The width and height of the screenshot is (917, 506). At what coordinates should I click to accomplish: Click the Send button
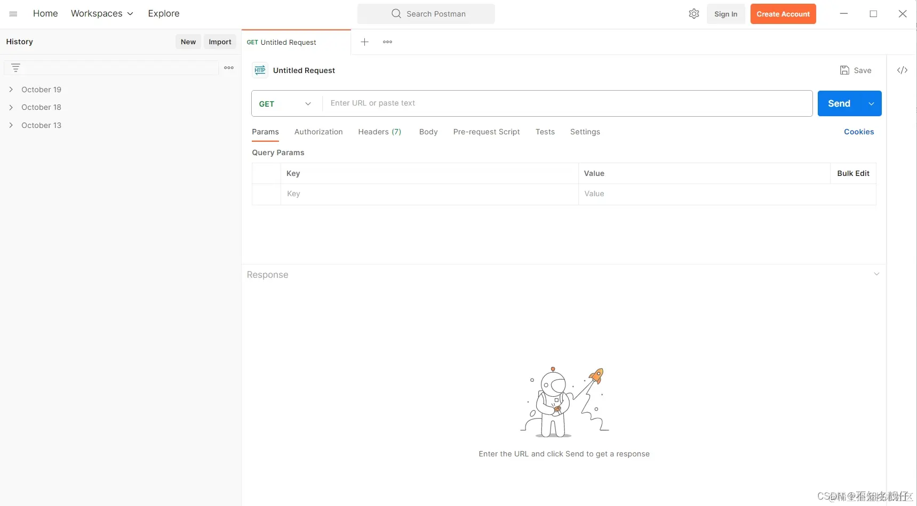coord(839,103)
